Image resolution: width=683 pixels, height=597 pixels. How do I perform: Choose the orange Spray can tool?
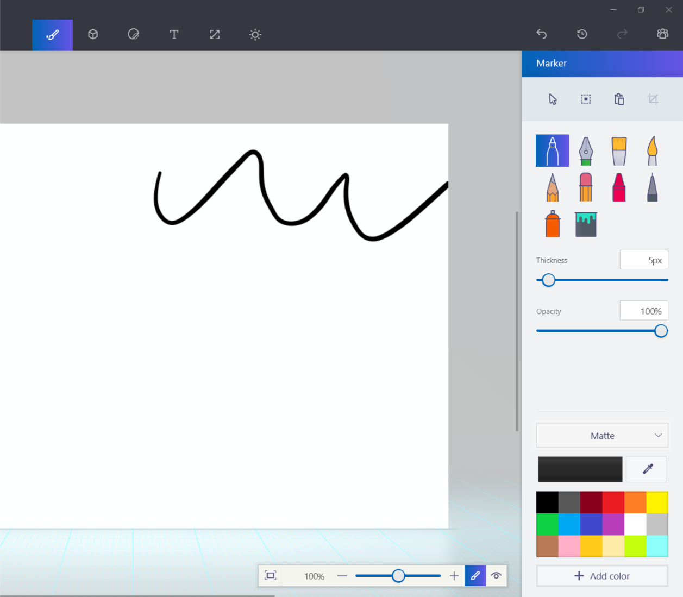pyautogui.click(x=552, y=224)
